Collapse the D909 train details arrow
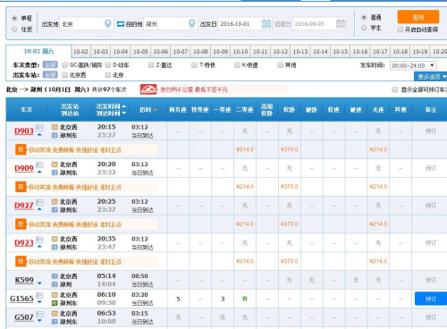Viewport: 447px width, 329px height. point(39,172)
